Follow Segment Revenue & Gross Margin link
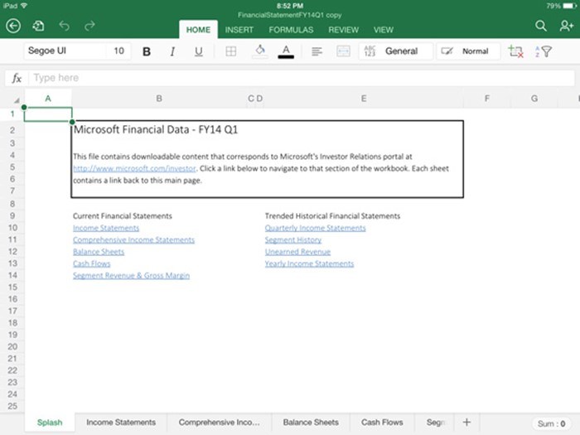The image size is (580, 435). click(x=131, y=276)
